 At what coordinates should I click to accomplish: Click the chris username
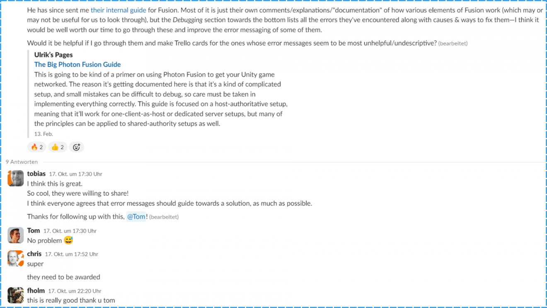tap(34, 254)
